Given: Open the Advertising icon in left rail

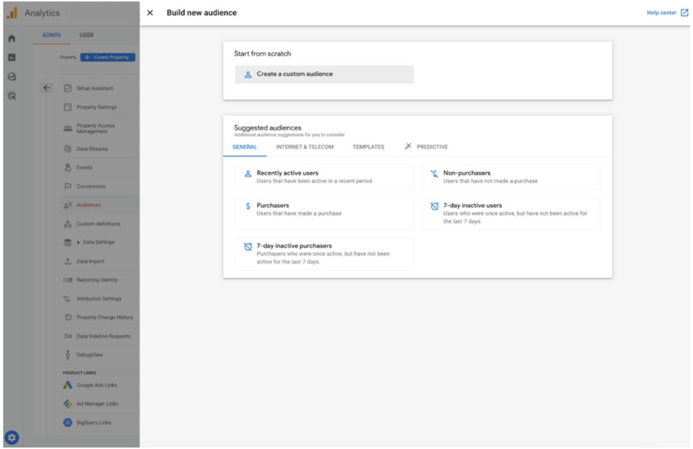Looking at the screenshot, I should coord(12,94).
